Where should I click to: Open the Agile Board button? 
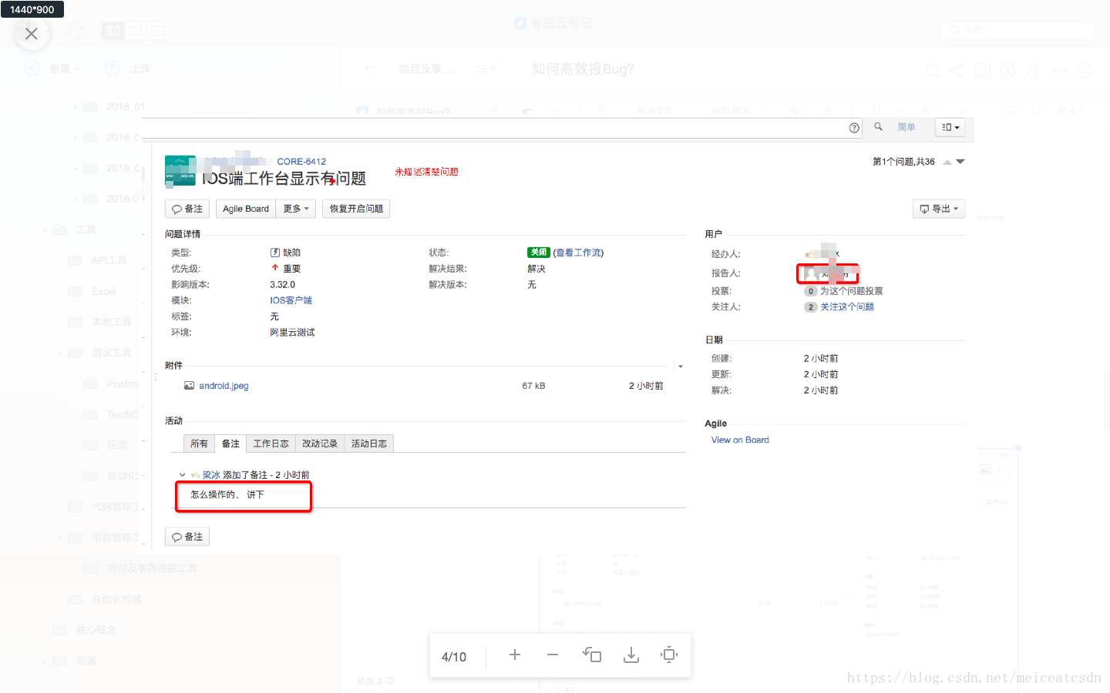246,209
